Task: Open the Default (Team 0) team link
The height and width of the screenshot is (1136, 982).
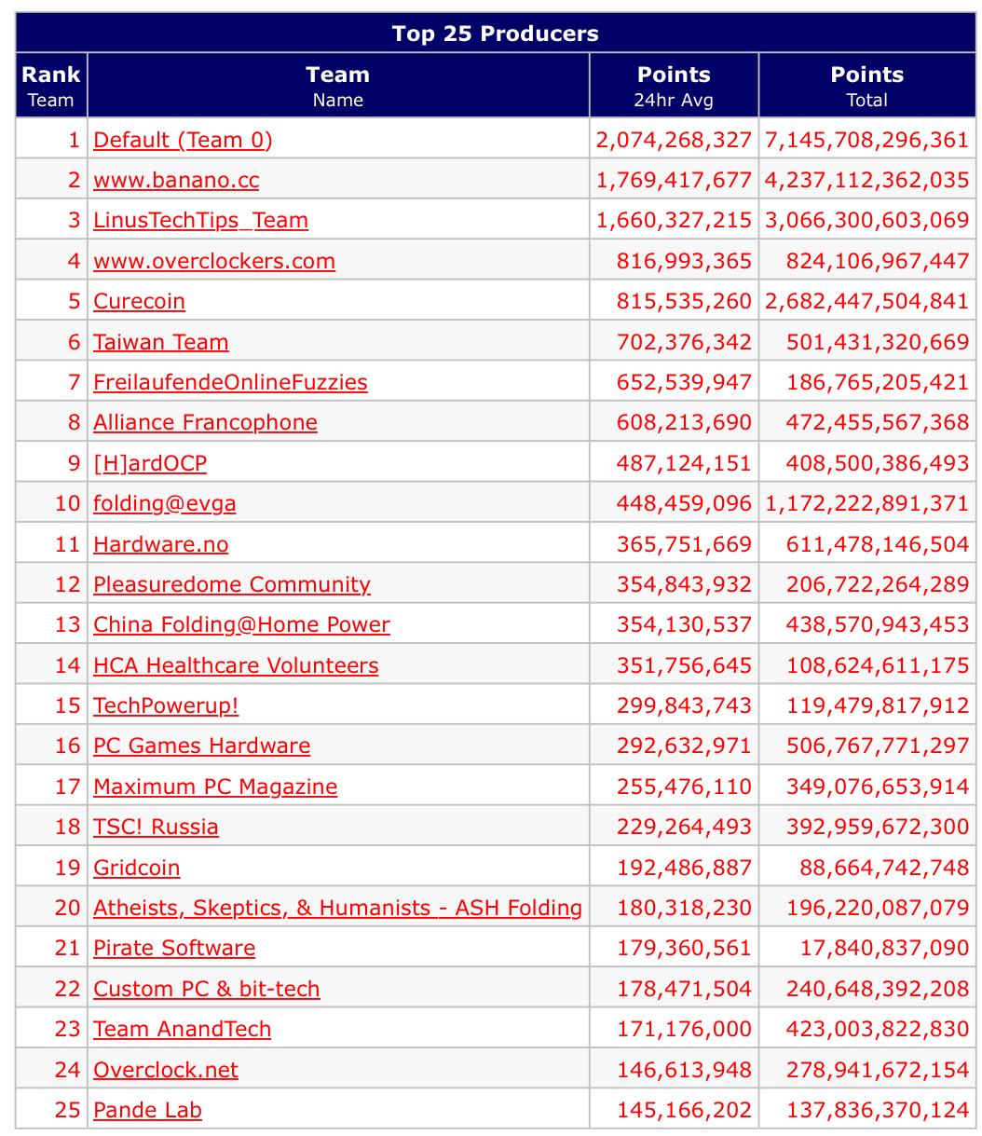Action: tap(183, 140)
